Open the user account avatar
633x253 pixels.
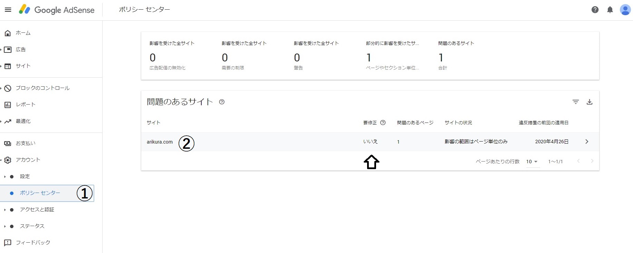(625, 10)
